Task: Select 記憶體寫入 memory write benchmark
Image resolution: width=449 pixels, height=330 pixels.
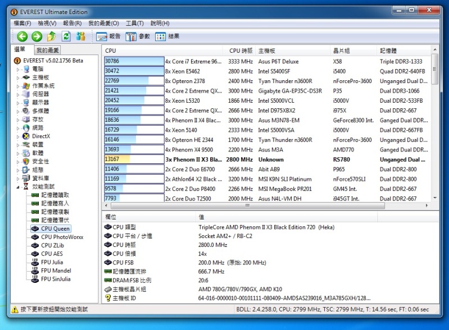Action: click(55, 203)
